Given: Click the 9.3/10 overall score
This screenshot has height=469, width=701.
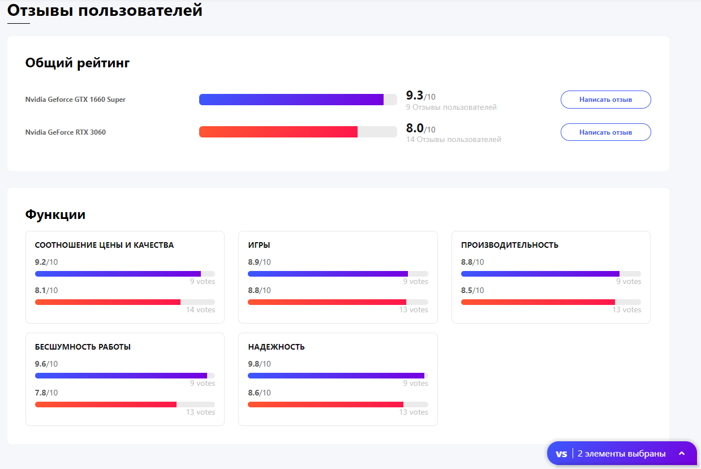Looking at the screenshot, I should [421, 96].
